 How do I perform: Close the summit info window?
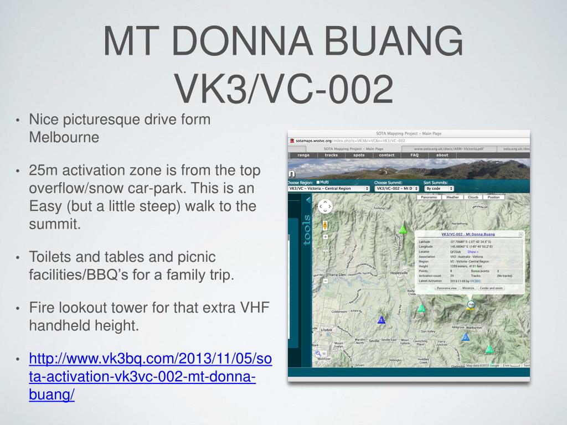click(520, 234)
